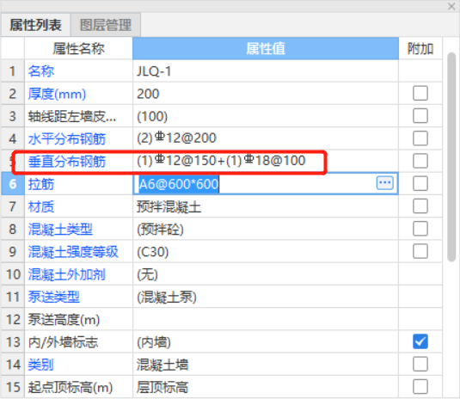Click the 垂直分布钢筋 property link
The image size is (460, 399).
tap(67, 162)
